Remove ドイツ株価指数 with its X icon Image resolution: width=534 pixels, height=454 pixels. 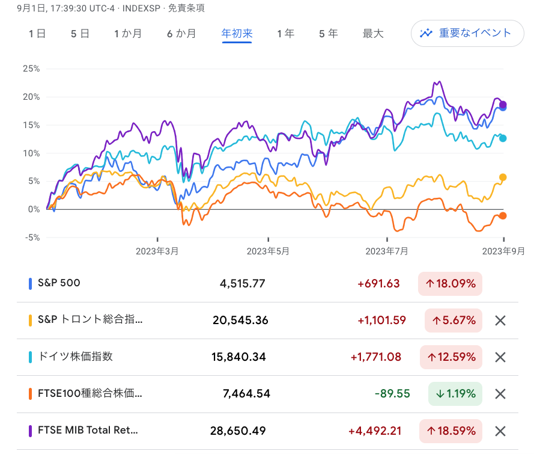pyautogui.click(x=500, y=357)
